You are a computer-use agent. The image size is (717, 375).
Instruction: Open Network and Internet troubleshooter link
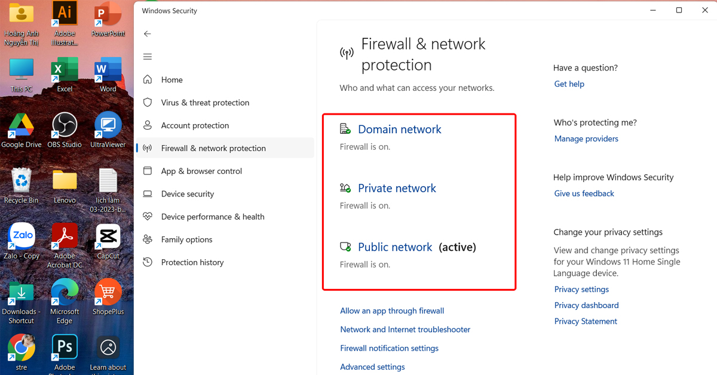[x=405, y=330]
